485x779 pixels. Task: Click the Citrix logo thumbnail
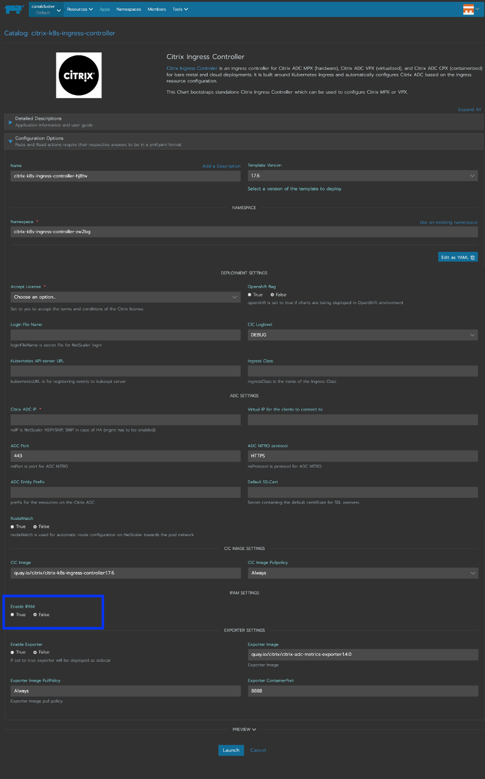pyautogui.click(x=79, y=75)
